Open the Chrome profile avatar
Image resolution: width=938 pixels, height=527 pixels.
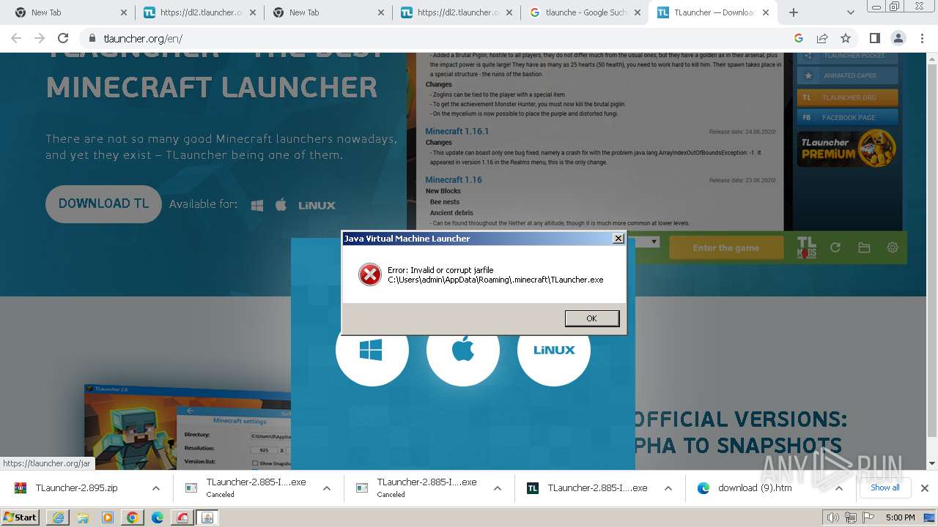tap(898, 39)
